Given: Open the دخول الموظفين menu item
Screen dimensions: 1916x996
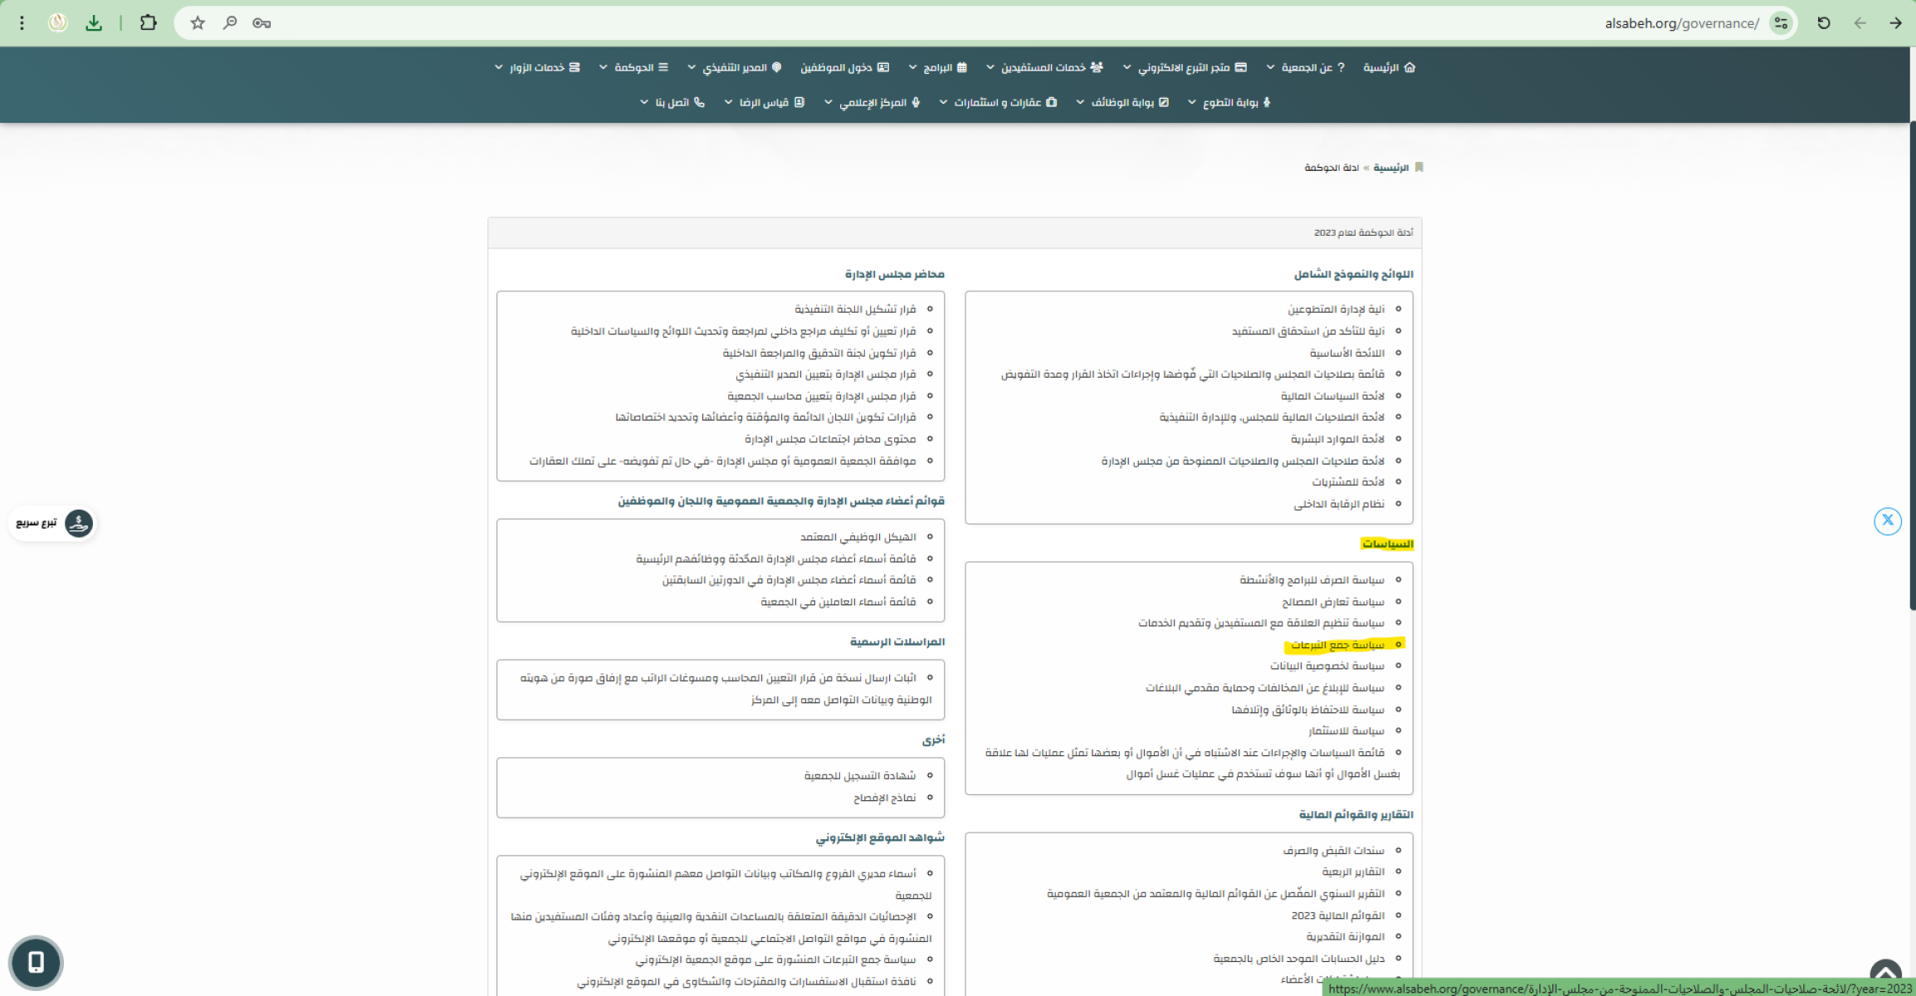Looking at the screenshot, I should point(844,67).
